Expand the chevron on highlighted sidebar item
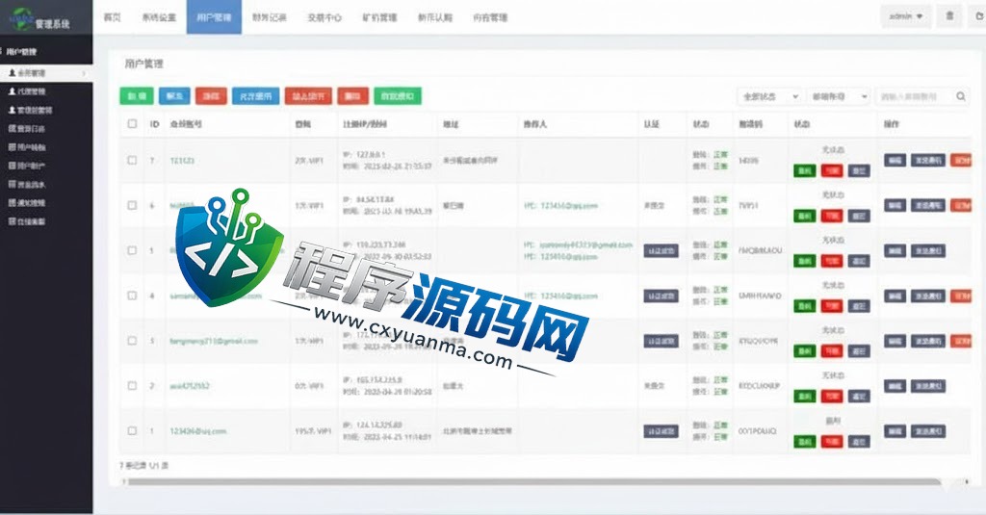986x515 pixels. (85, 73)
